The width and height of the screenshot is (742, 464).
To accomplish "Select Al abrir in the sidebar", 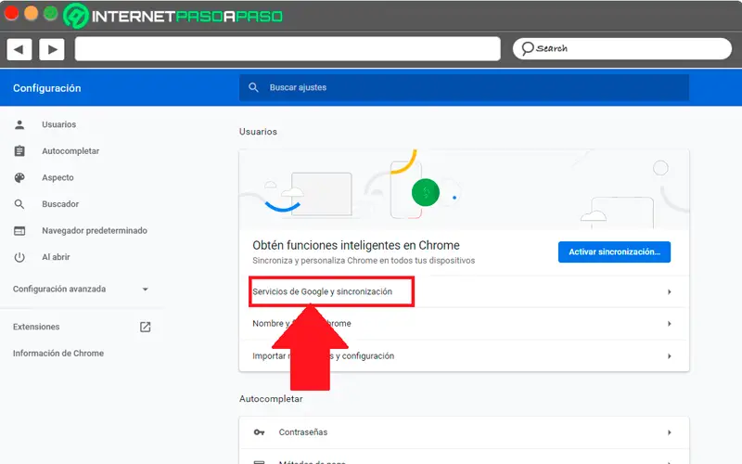I will coord(56,257).
